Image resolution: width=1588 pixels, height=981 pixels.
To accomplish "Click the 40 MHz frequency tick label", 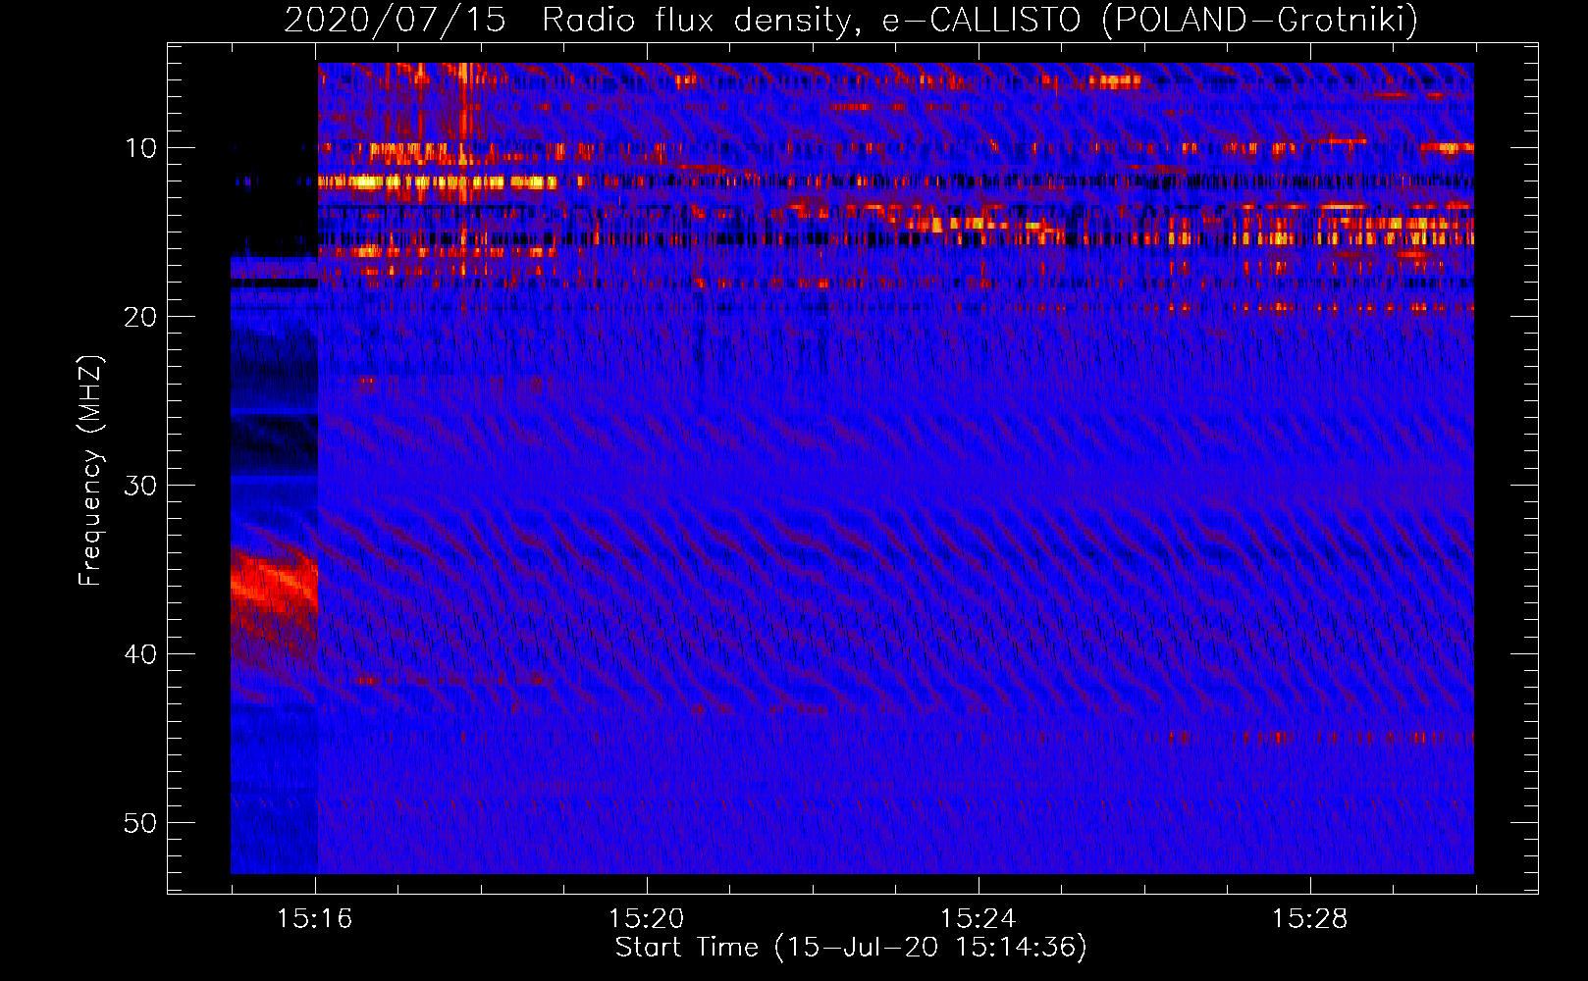I will 141,654.
